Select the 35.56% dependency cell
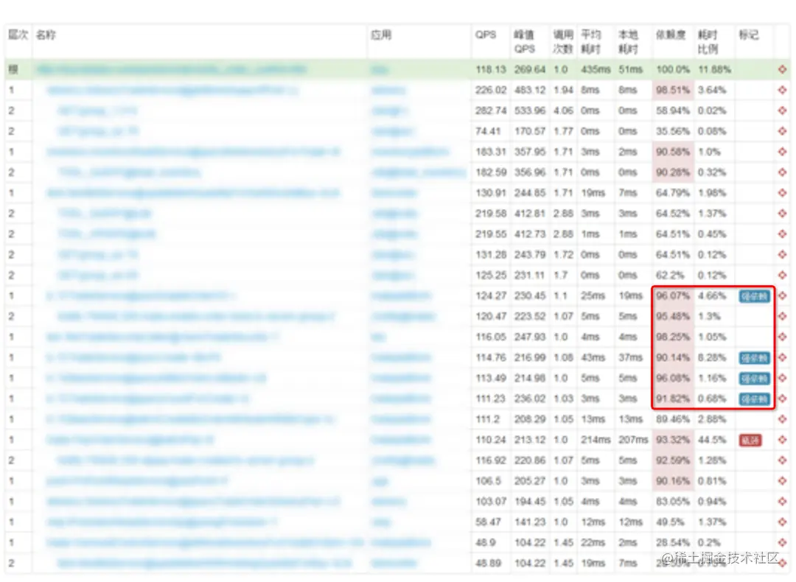Image resolution: width=796 pixels, height=582 pixels. pyautogui.click(x=673, y=131)
